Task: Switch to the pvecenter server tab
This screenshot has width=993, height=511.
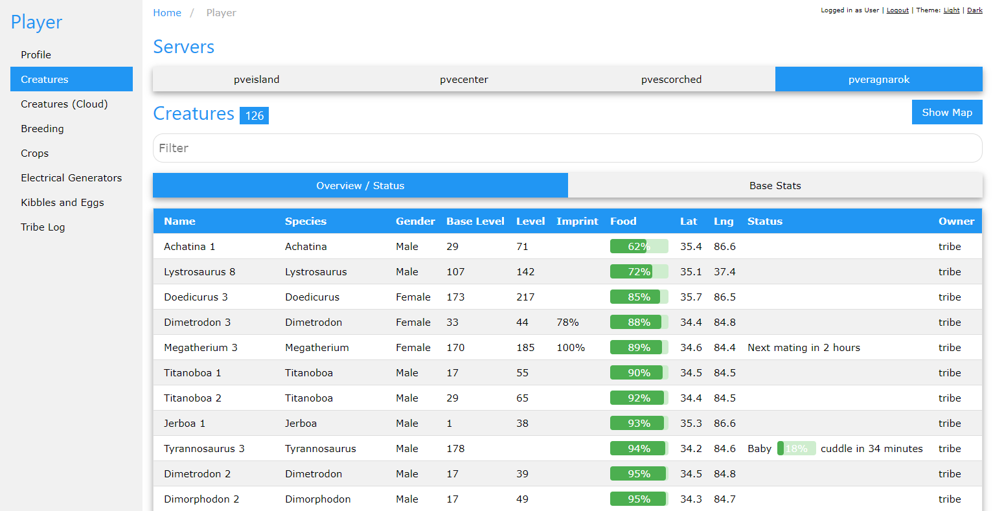Action: pyautogui.click(x=464, y=80)
